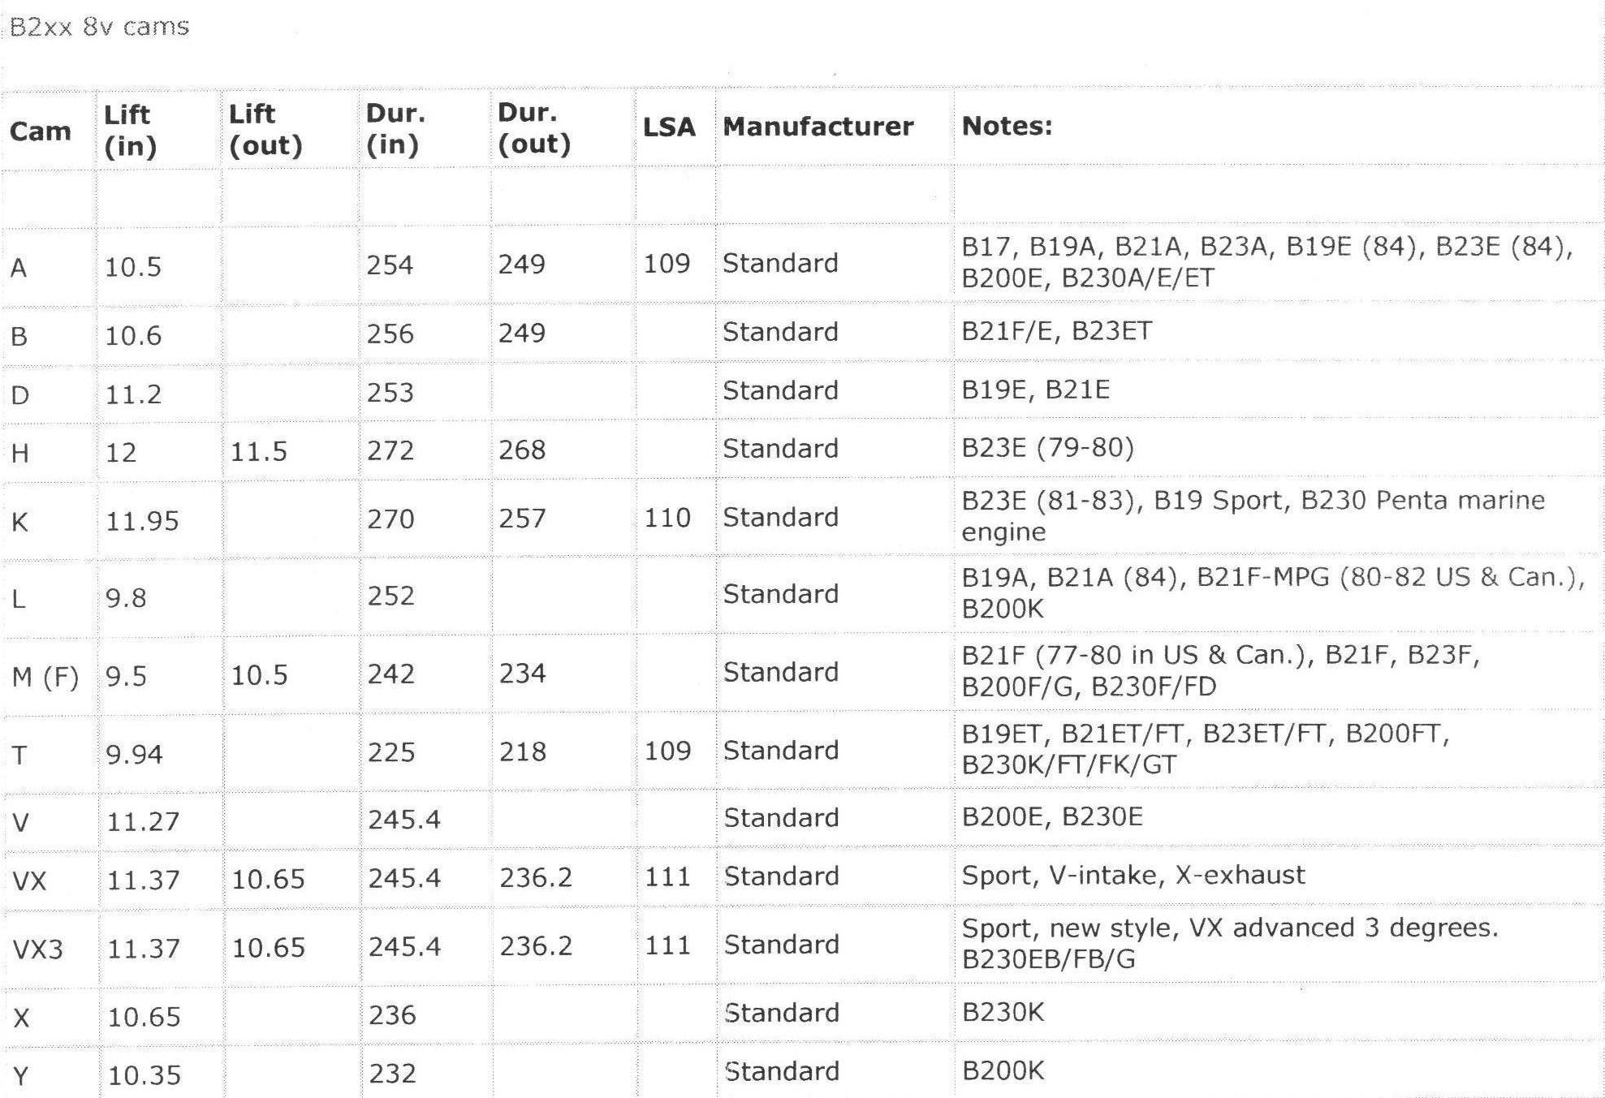Screen dimensions: 1605x1098
Task: Click intake duration 236 in X row
Action: (x=392, y=1015)
